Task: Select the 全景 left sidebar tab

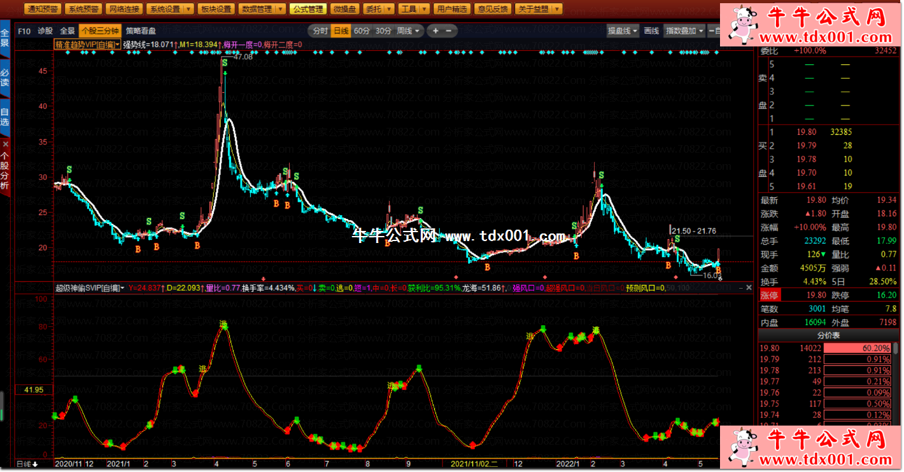Action: click(5, 39)
